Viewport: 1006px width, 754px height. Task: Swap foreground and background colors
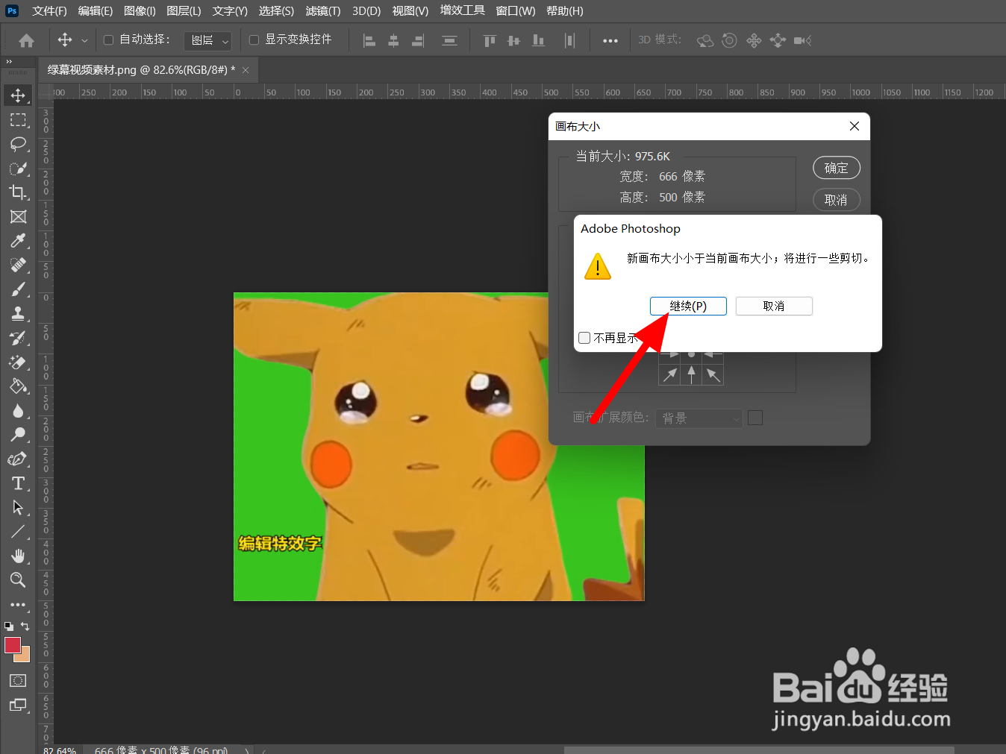tap(25, 626)
